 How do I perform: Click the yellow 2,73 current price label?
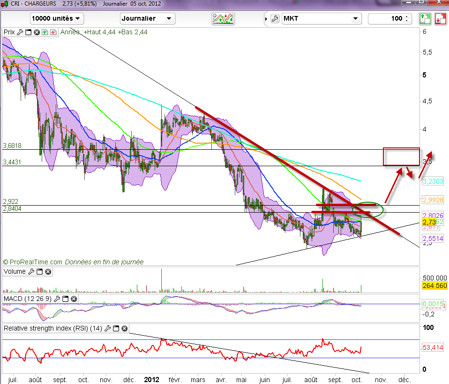[429, 222]
